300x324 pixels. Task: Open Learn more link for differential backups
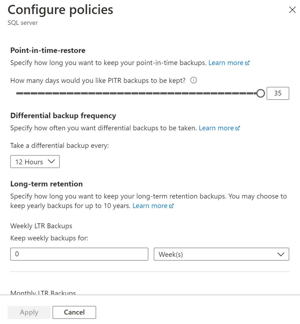click(x=216, y=128)
